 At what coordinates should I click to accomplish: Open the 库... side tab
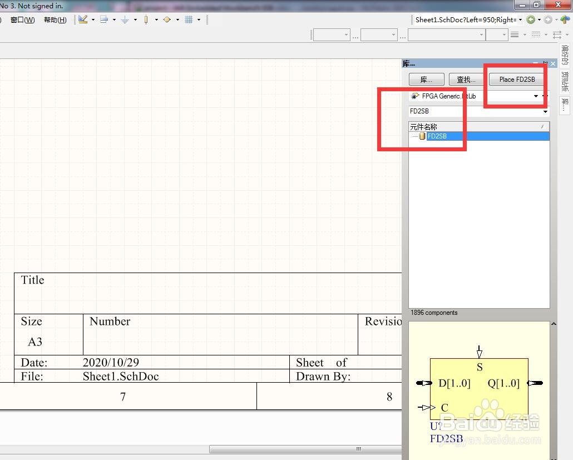tap(565, 105)
